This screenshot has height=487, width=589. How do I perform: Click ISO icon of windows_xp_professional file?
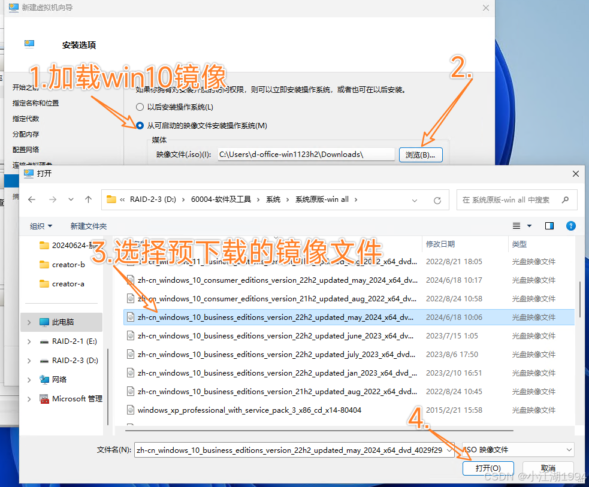(131, 410)
